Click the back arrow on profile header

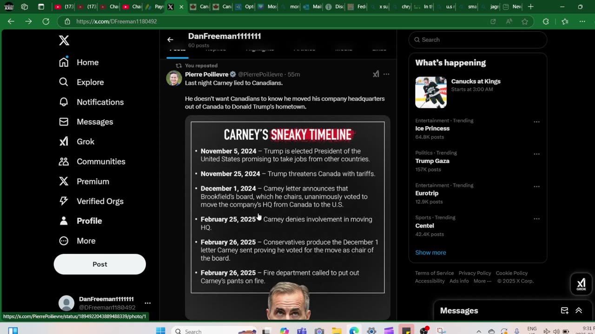(170, 40)
